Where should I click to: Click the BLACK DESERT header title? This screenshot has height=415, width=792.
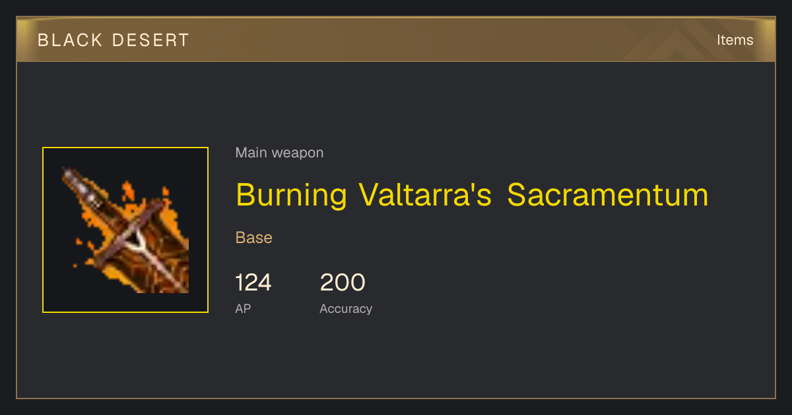click(114, 40)
